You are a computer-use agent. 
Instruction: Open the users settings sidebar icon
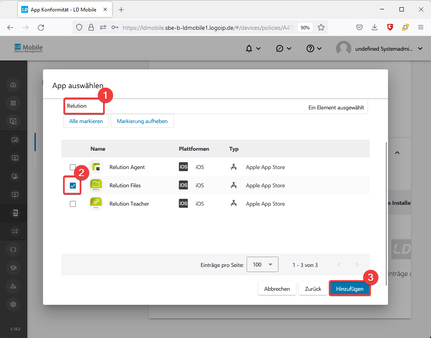(13, 286)
